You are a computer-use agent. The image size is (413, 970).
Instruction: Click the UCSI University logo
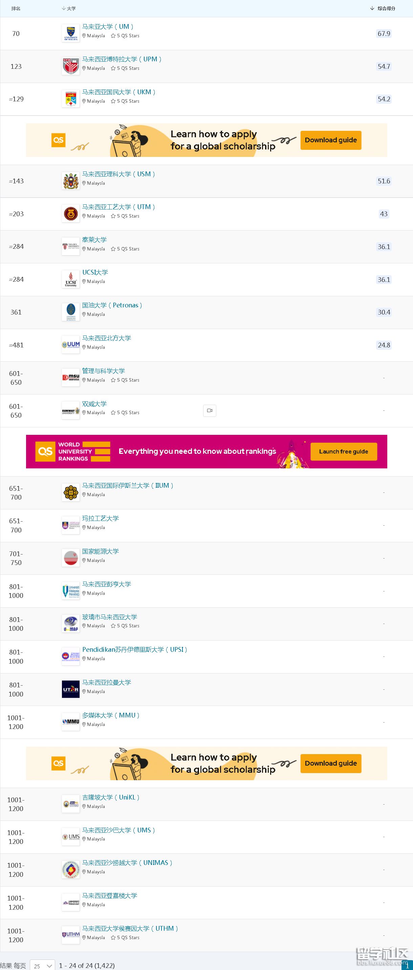[71, 279]
